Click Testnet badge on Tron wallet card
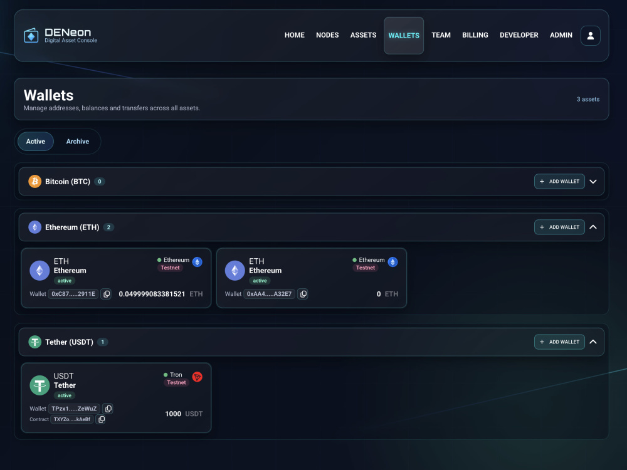 pos(176,382)
